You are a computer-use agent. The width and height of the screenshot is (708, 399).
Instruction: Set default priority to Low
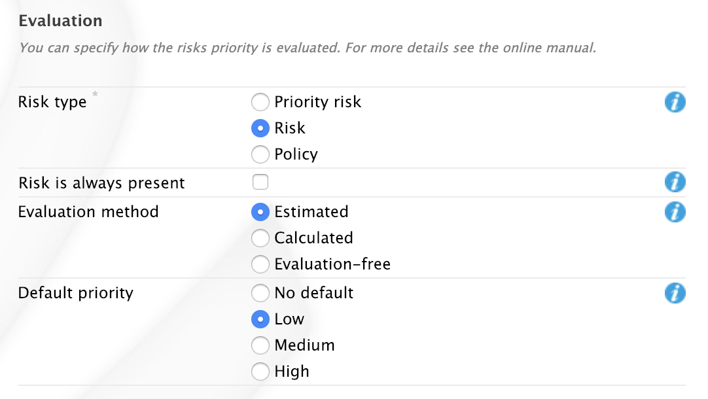(260, 319)
